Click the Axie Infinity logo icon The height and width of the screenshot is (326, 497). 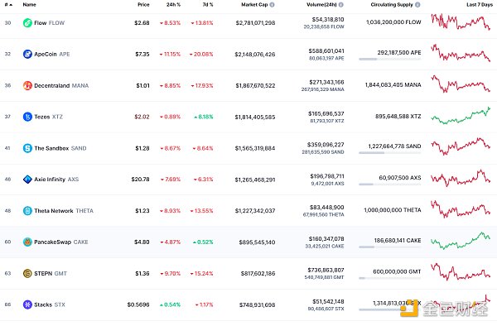click(x=27, y=180)
